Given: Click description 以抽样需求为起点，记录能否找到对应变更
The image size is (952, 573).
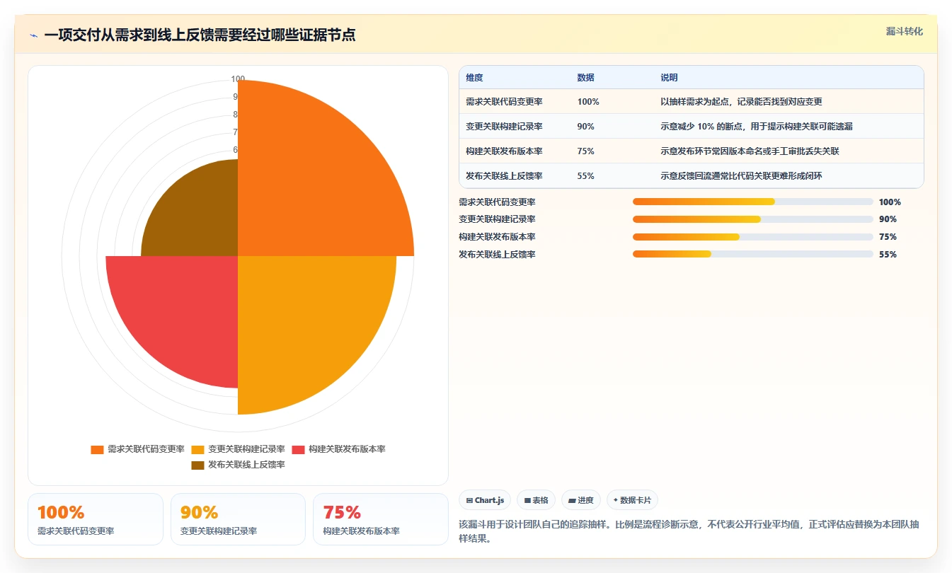Looking at the screenshot, I should pos(741,102).
